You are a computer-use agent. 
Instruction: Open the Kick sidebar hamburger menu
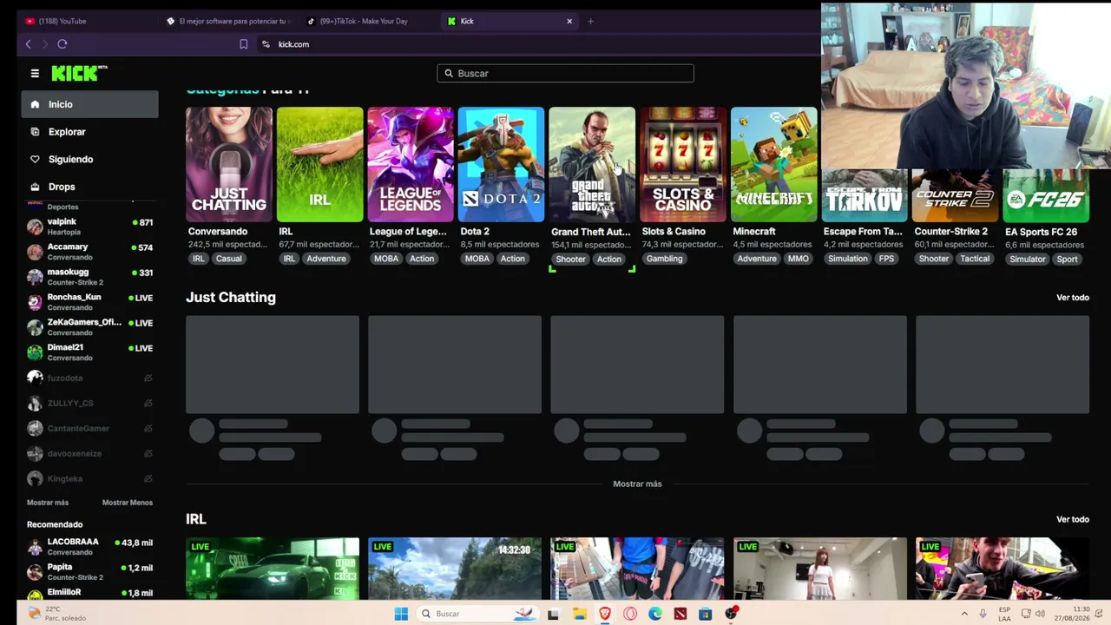[35, 74]
